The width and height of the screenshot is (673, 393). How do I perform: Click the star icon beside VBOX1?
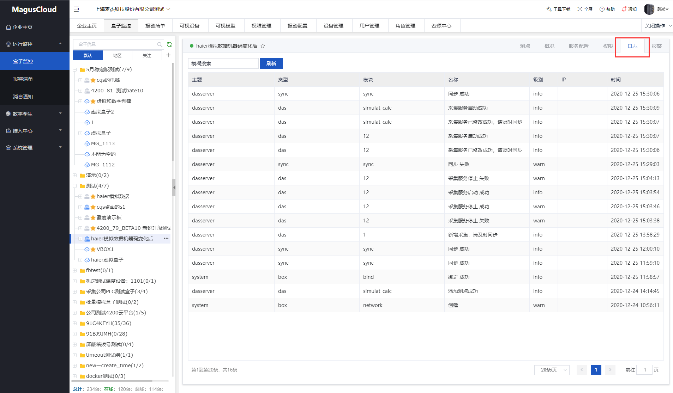click(93, 250)
